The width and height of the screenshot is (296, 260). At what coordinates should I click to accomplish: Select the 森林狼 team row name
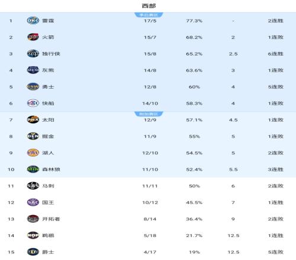[x=51, y=170]
